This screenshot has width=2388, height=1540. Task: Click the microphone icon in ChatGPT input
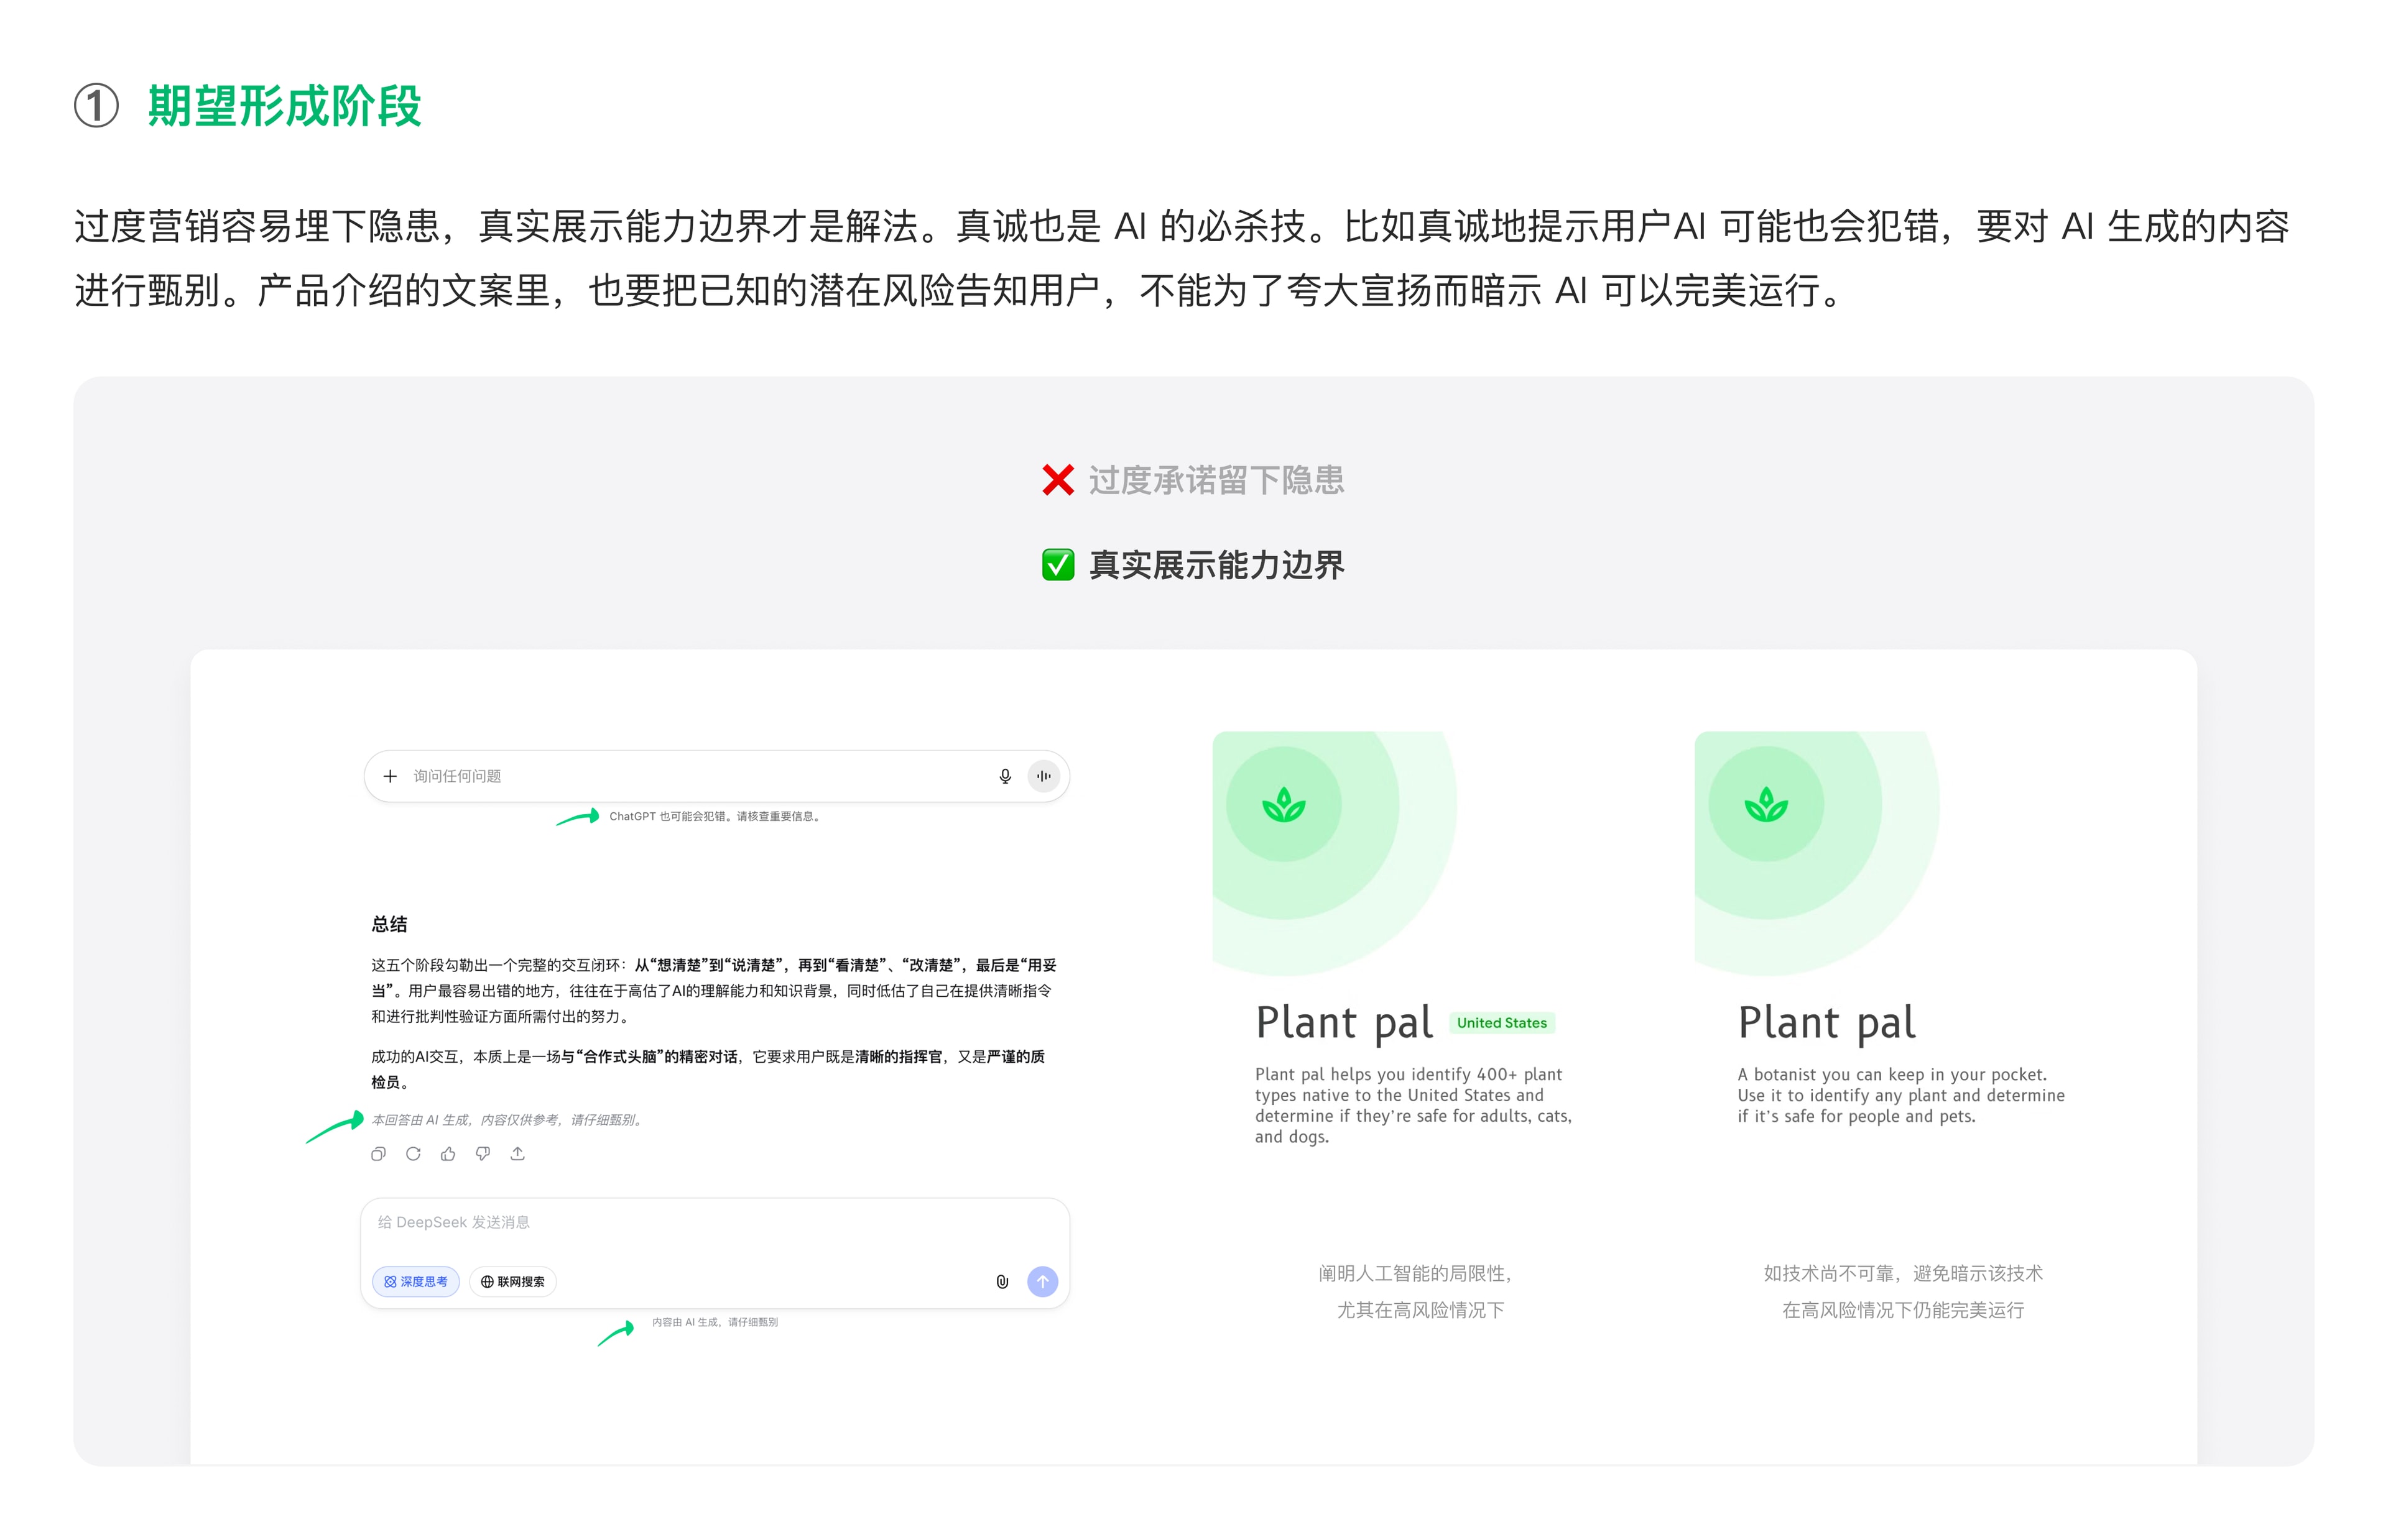pos(1004,776)
